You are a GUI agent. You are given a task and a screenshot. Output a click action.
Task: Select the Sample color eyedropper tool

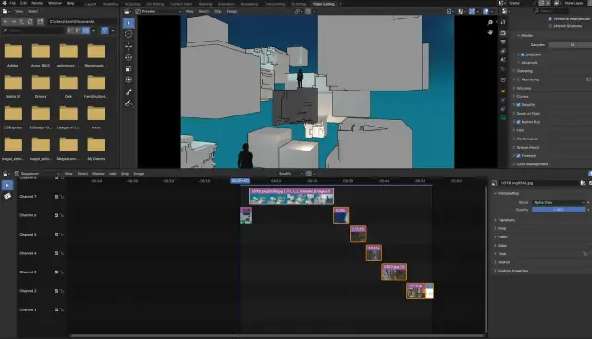click(129, 91)
